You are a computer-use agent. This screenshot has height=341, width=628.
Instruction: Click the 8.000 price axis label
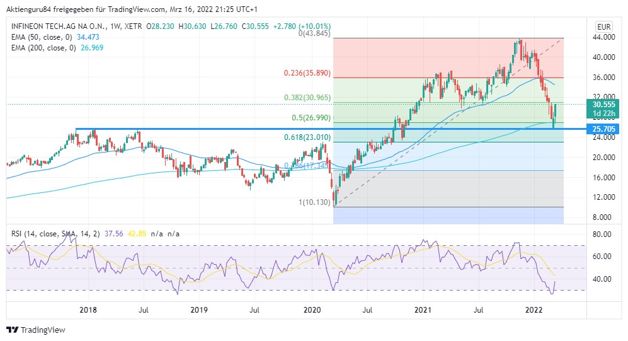click(x=603, y=217)
